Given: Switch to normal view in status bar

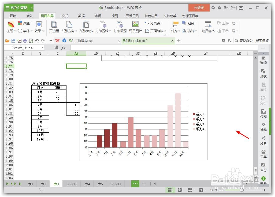Looking at the screenshot, I should point(170,190).
